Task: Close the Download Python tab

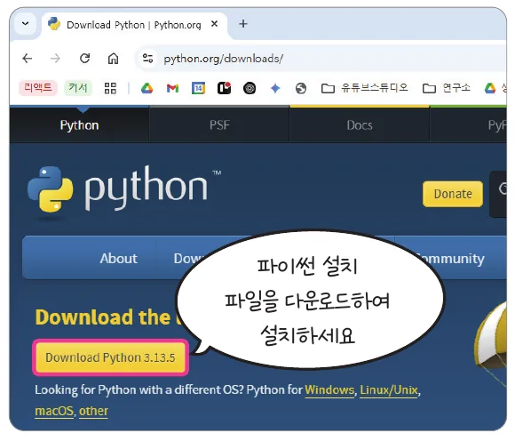Action: coord(214,24)
